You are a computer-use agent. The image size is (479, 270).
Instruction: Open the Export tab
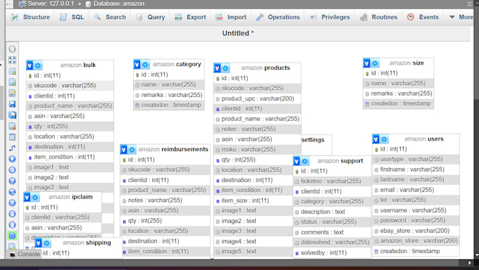pos(190,17)
